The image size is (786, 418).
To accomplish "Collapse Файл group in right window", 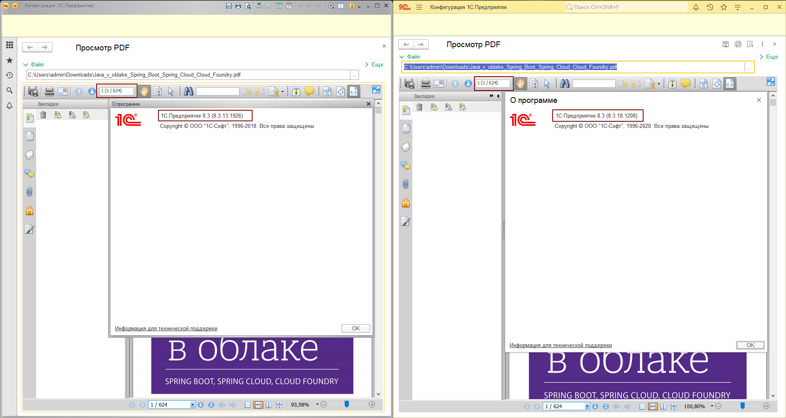I will point(410,57).
